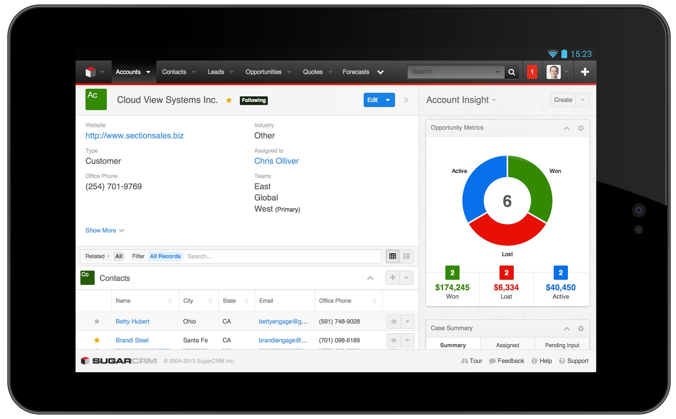
Task: Collapse the Case Summary dashlet
Action: click(566, 328)
